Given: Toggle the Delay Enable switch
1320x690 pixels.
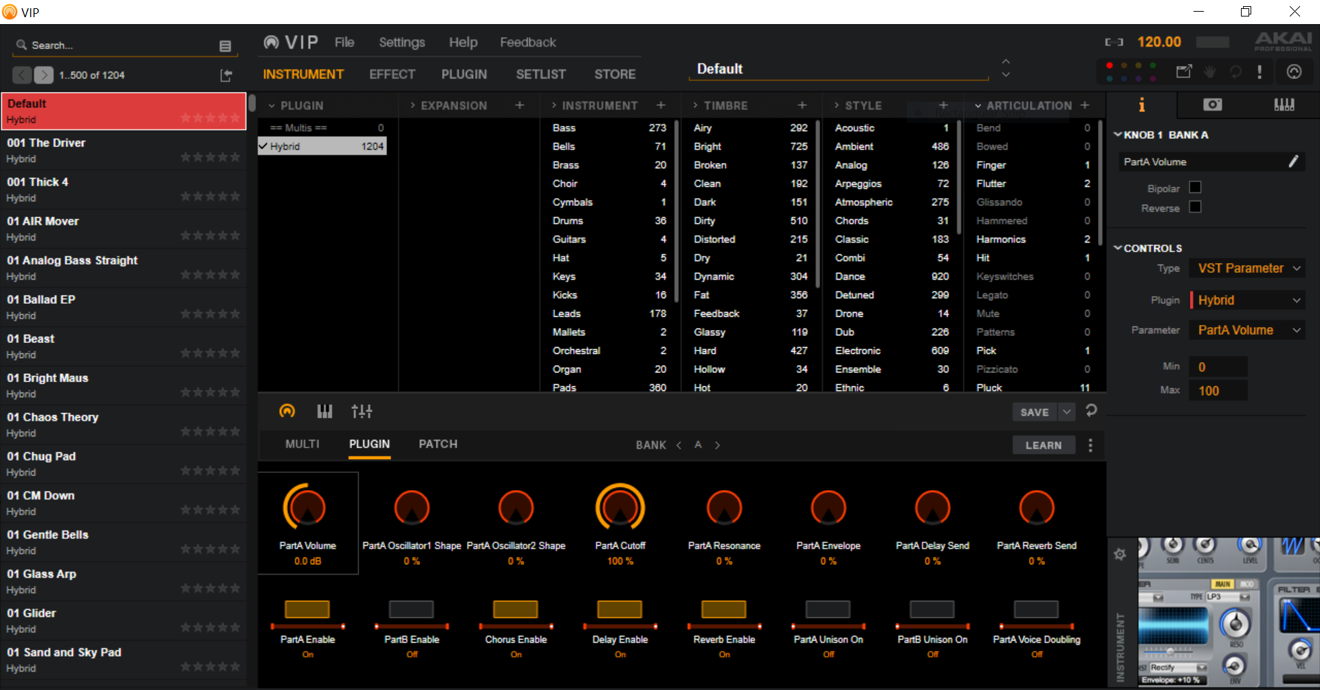Looking at the screenshot, I should pos(619,610).
